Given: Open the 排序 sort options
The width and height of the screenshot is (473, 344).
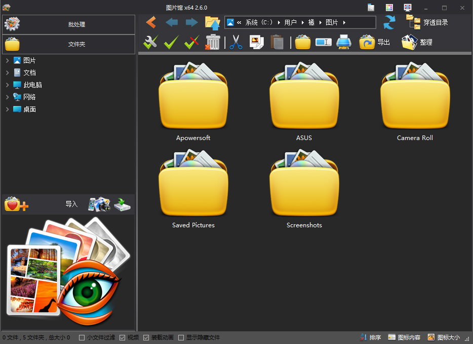Looking at the screenshot, I should 370,337.
